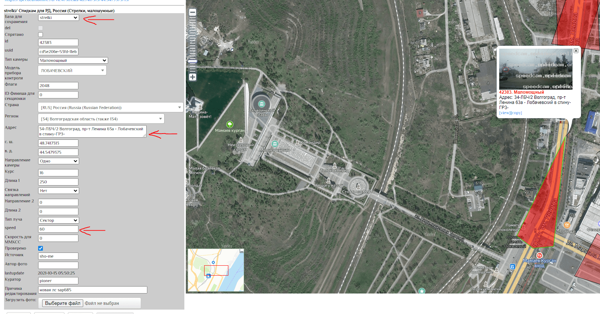Screen dimensions: 600x314
Task: Click the Неизвестный солдат monument icon
Action: (x=241, y=140)
